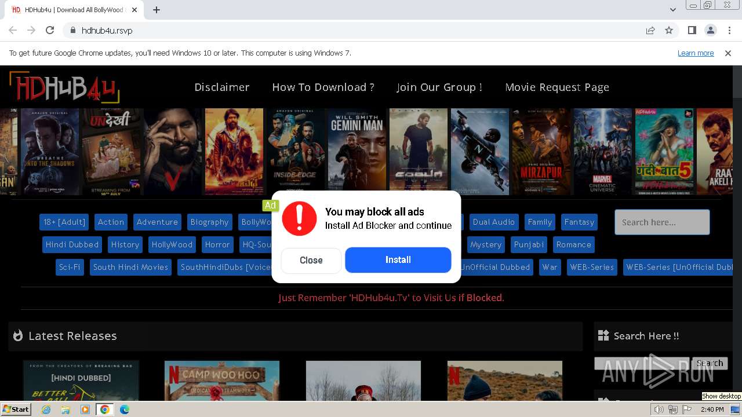742x417 pixels.
Task: Click Close in the ad popup
Action: point(311,261)
